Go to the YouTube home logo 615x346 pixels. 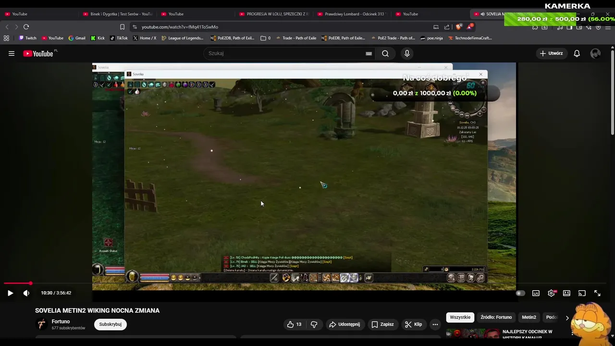click(x=38, y=53)
